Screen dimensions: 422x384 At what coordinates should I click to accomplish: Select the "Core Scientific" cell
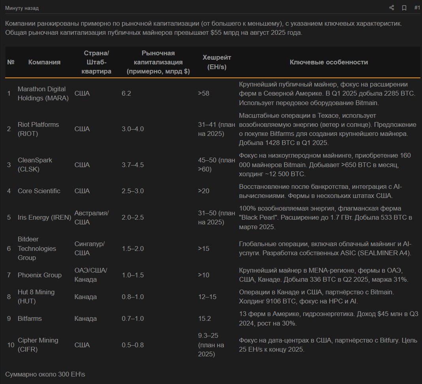click(x=39, y=191)
